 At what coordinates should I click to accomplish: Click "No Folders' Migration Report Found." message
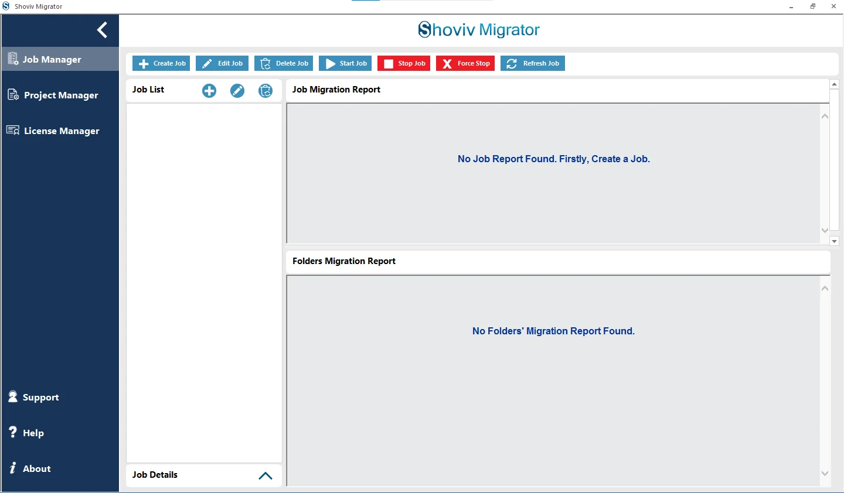553,331
